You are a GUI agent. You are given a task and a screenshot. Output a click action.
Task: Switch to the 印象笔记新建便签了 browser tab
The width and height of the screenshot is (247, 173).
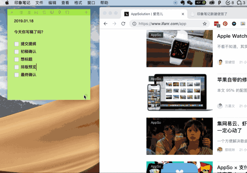pos(212,14)
